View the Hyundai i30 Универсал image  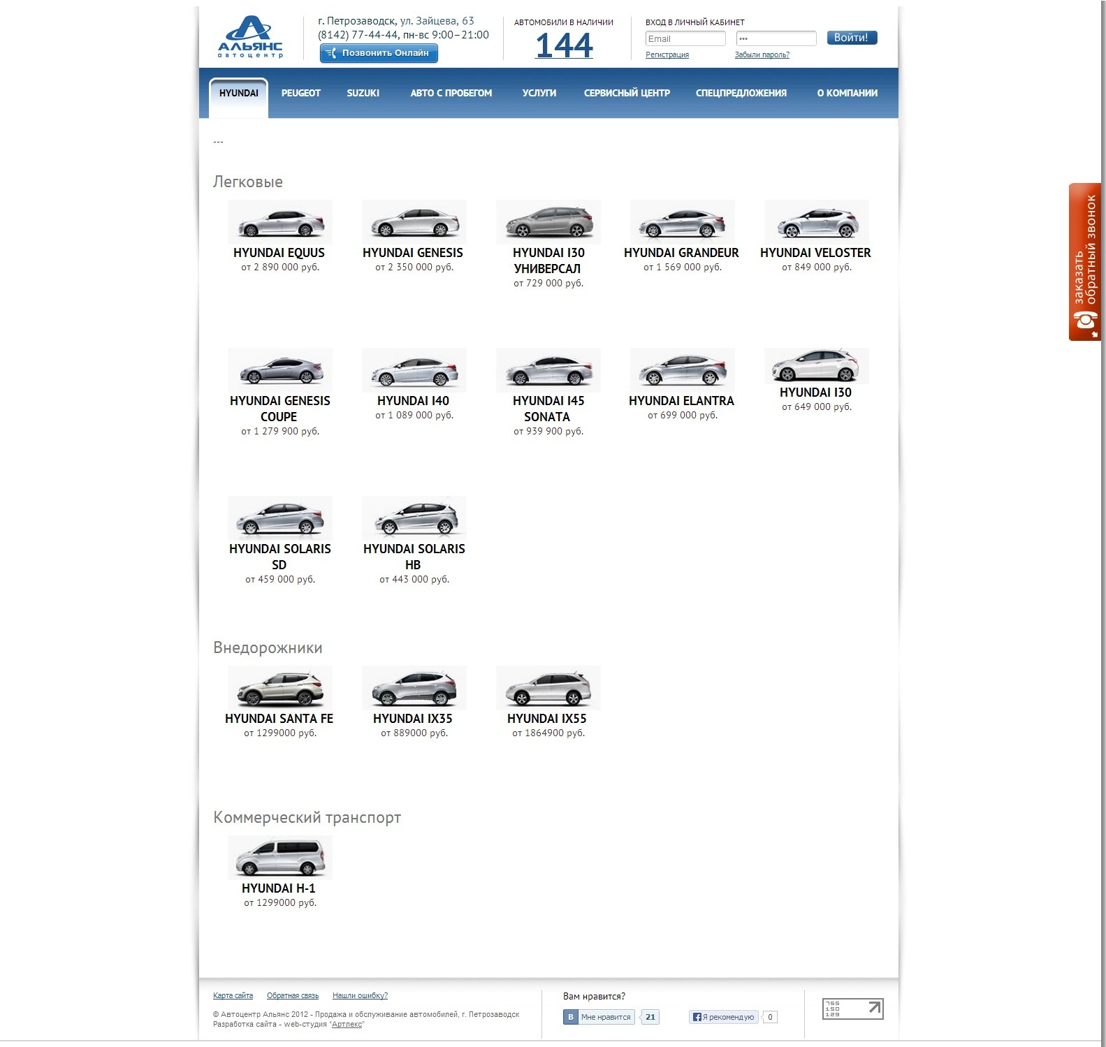coord(548,222)
